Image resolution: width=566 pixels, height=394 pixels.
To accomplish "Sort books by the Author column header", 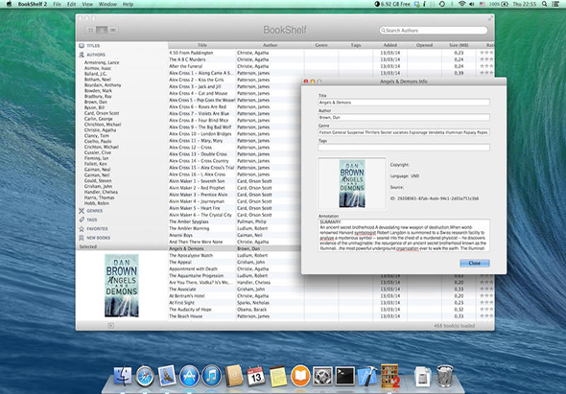I will tap(270, 45).
